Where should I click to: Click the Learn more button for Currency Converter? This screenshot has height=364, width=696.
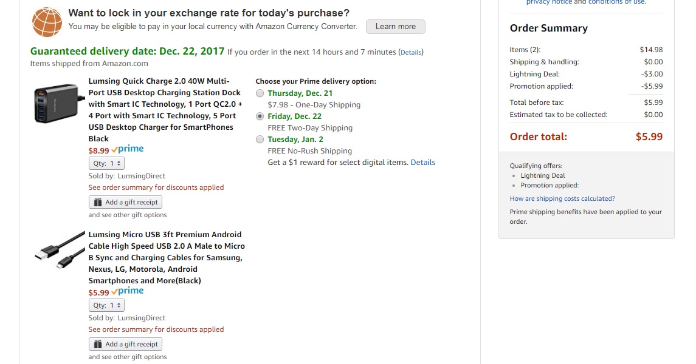tap(396, 27)
